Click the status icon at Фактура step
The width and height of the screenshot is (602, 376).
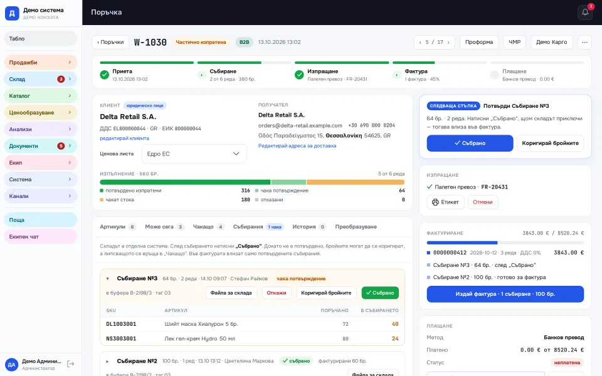397,75
